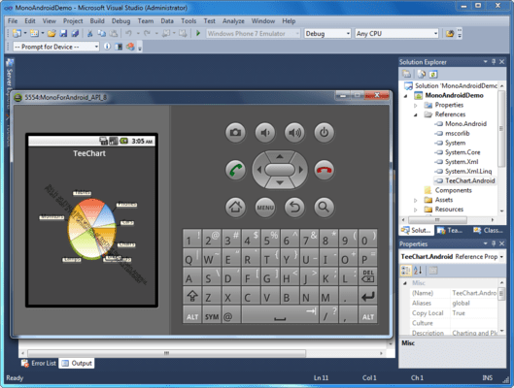Select the Mono.Android reference
Image resolution: width=514 pixels, height=388 pixels.
click(465, 123)
